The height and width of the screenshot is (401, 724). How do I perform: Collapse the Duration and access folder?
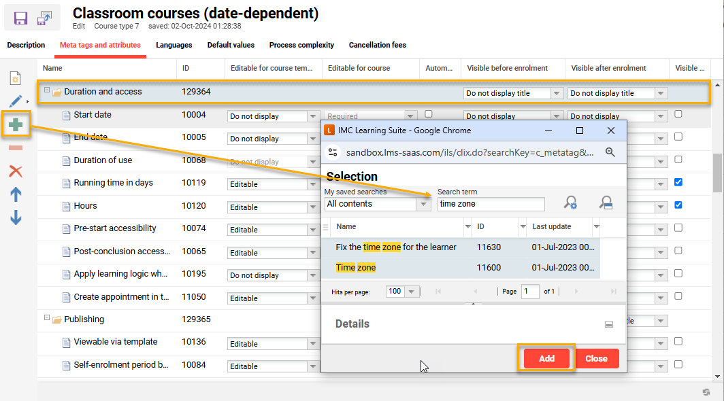[47, 90]
